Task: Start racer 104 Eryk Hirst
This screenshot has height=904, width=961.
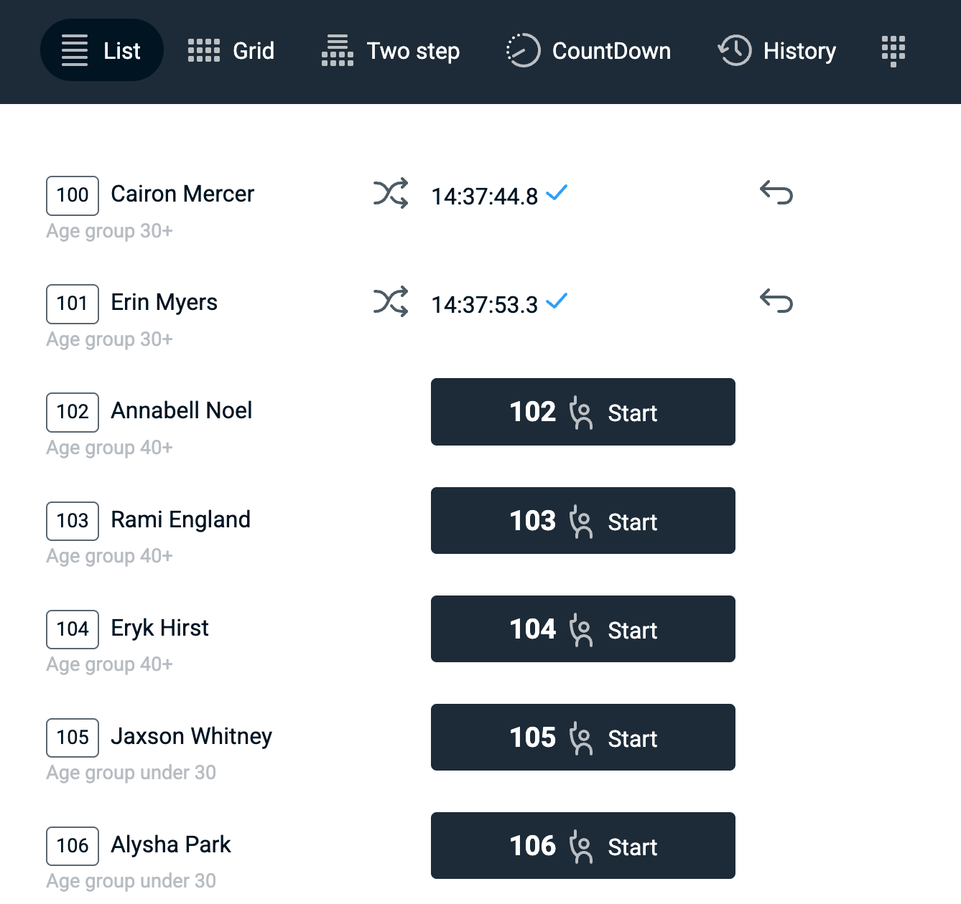Action: coord(582,629)
